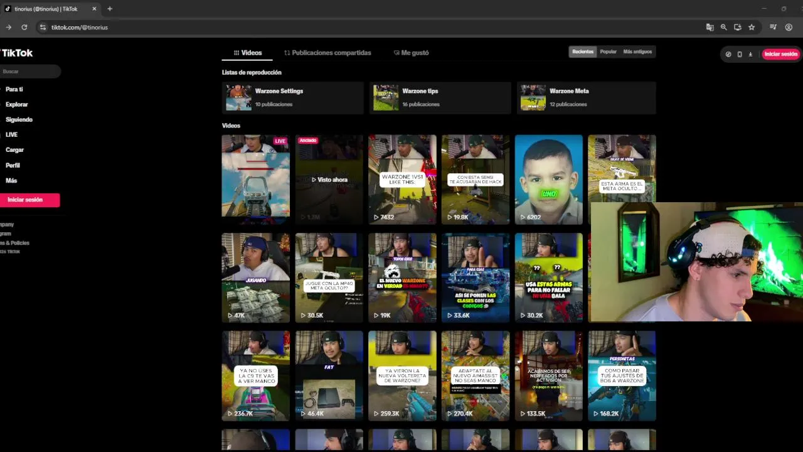The height and width of the screenshot is (452, 803).
Task: Sort videos by Popular
Action: [x=608, y=51]
